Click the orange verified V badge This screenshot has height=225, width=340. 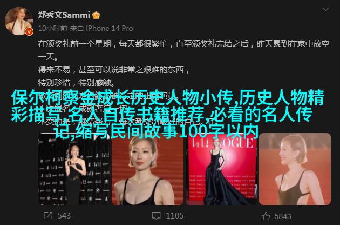point(29,32)
